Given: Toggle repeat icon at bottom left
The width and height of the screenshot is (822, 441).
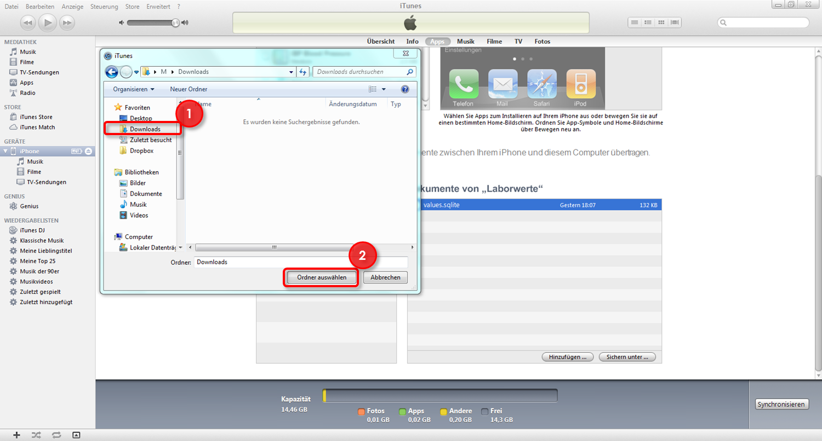Looking at the screenshot, I should pos(56,435).
